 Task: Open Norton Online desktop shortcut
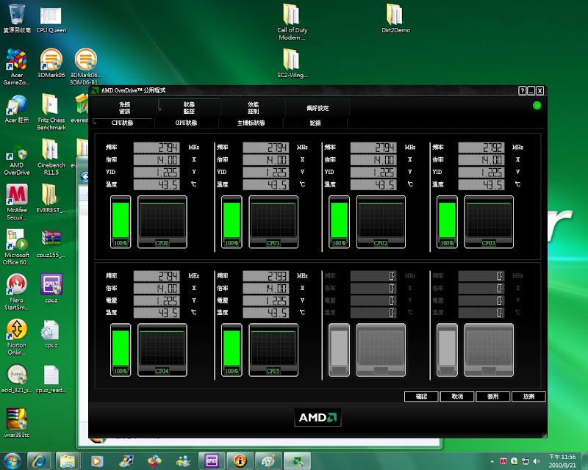16,336
